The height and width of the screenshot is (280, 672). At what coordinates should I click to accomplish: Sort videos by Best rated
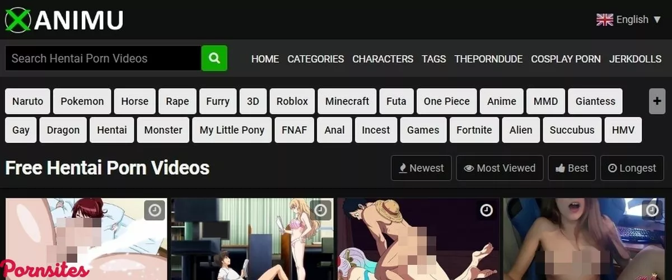(x=572, y=168)
